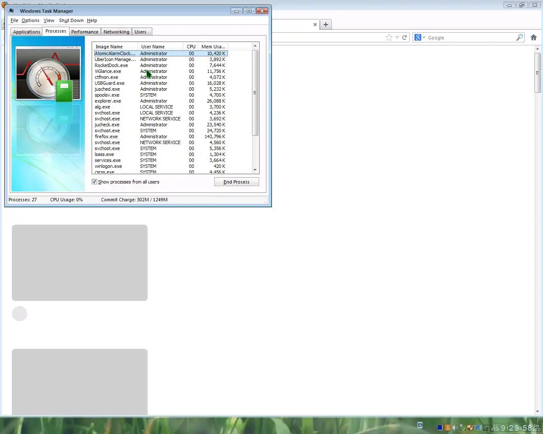This screenshot has width=543, height=434.
Task: Click the orange Java tray icon
Action: coord(447,428)
